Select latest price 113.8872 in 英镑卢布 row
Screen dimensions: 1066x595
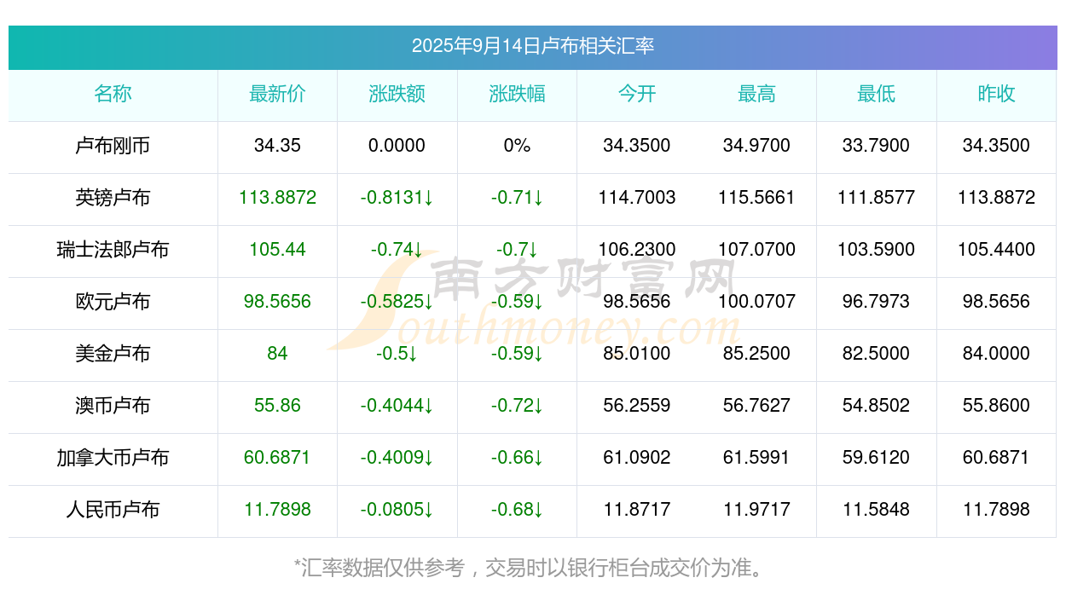coord(277,198)
